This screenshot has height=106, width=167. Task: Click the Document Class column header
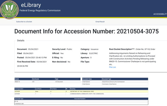(x=92, y=79)
